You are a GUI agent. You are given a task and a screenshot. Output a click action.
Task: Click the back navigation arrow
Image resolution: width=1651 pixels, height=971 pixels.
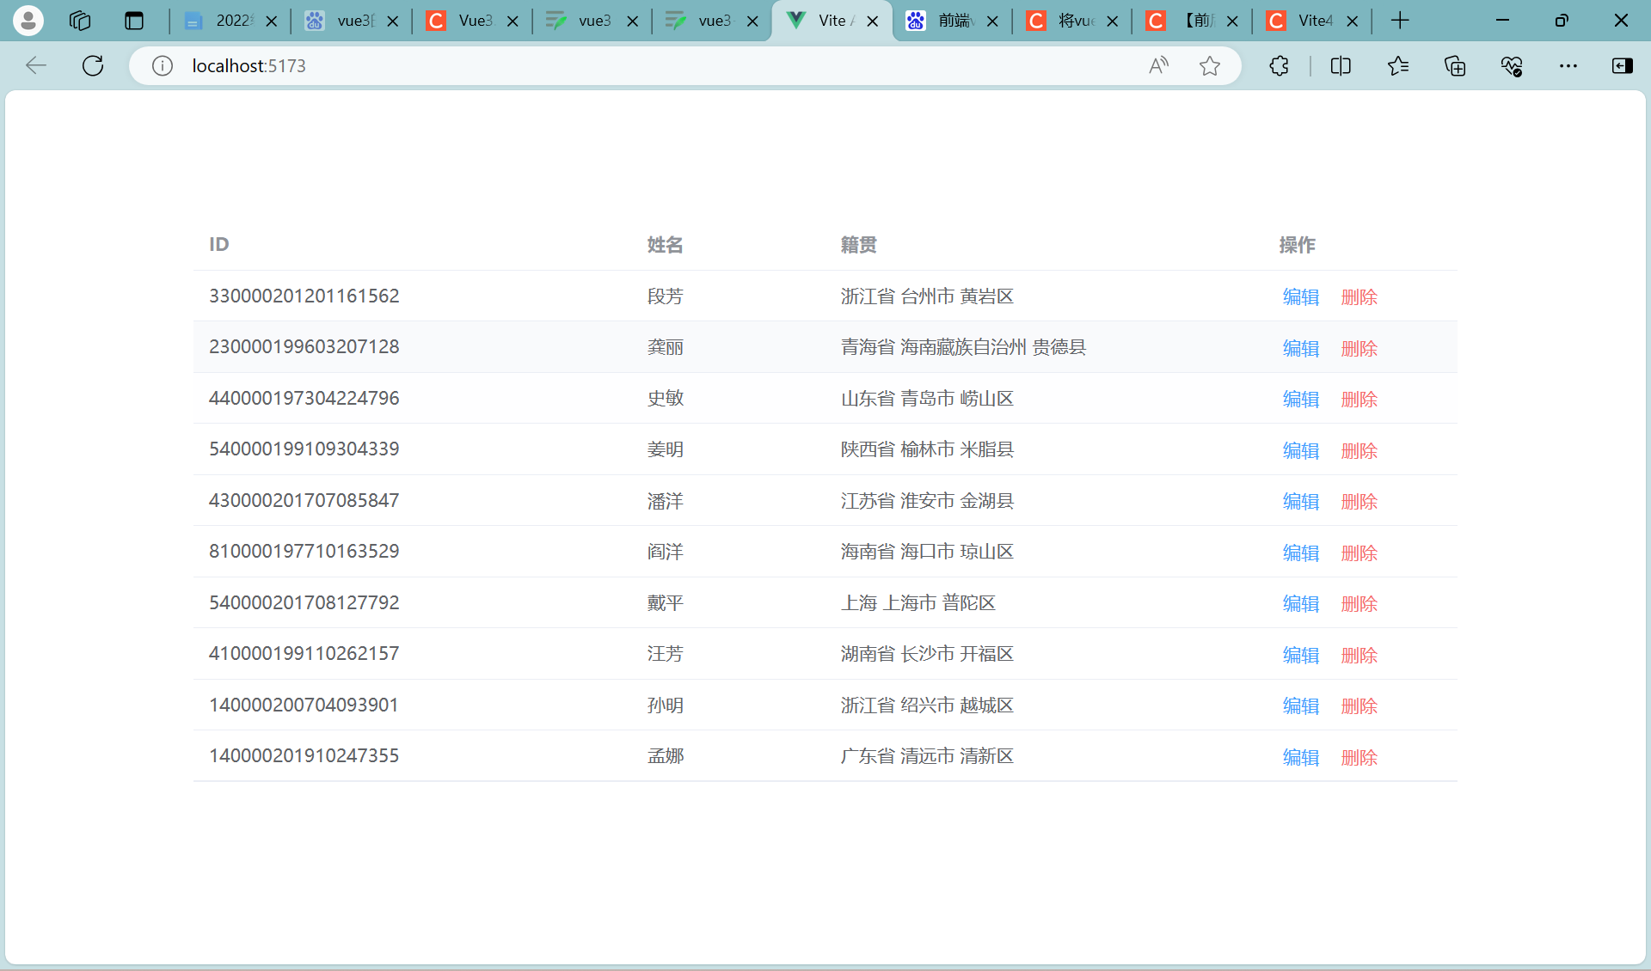pyautogui.click(x=35, y=65)
